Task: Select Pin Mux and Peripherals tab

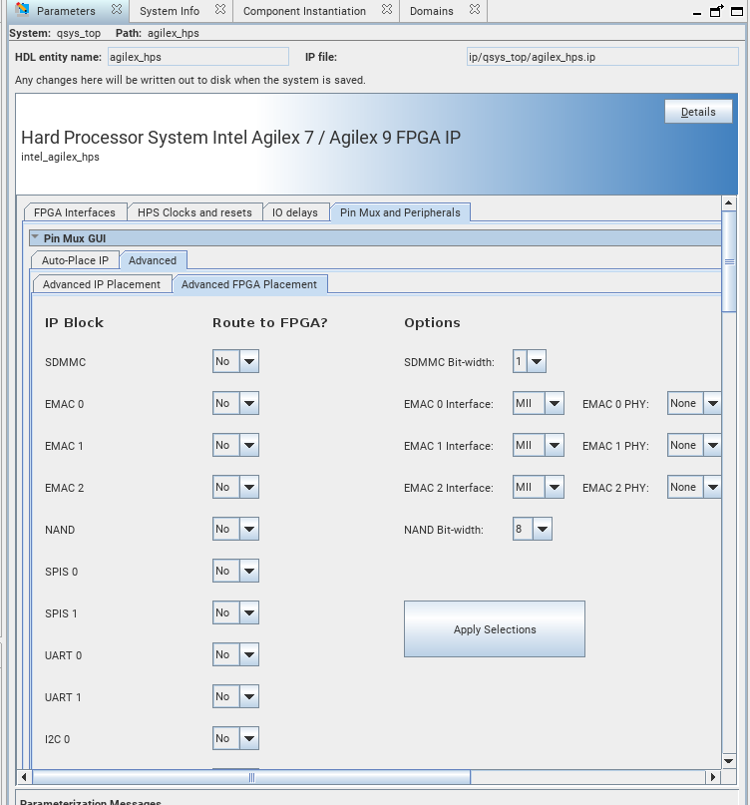Action: click(x=400, y=212)
